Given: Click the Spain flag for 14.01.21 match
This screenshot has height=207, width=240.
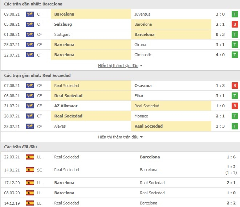Looking at the screenshot, I should [30, 170].
